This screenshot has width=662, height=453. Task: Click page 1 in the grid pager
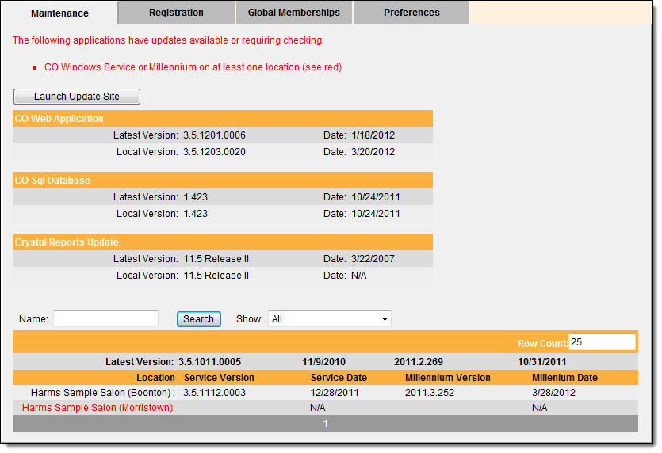325,424
